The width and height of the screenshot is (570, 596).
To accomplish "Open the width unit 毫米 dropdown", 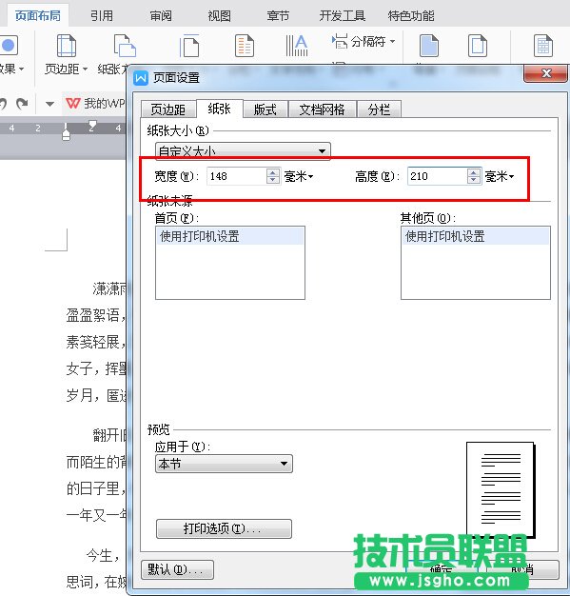I will pos(299,176).
